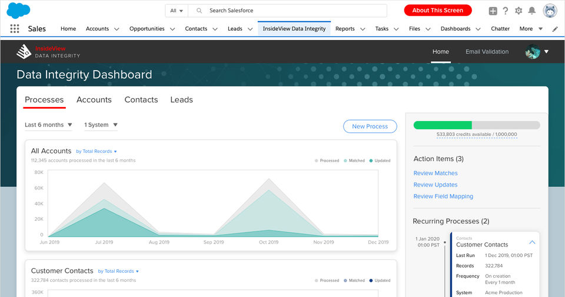Change Customer Contacts by Total Records dropdown
This screenshot has width=565, height=297.
coord(118,272)
